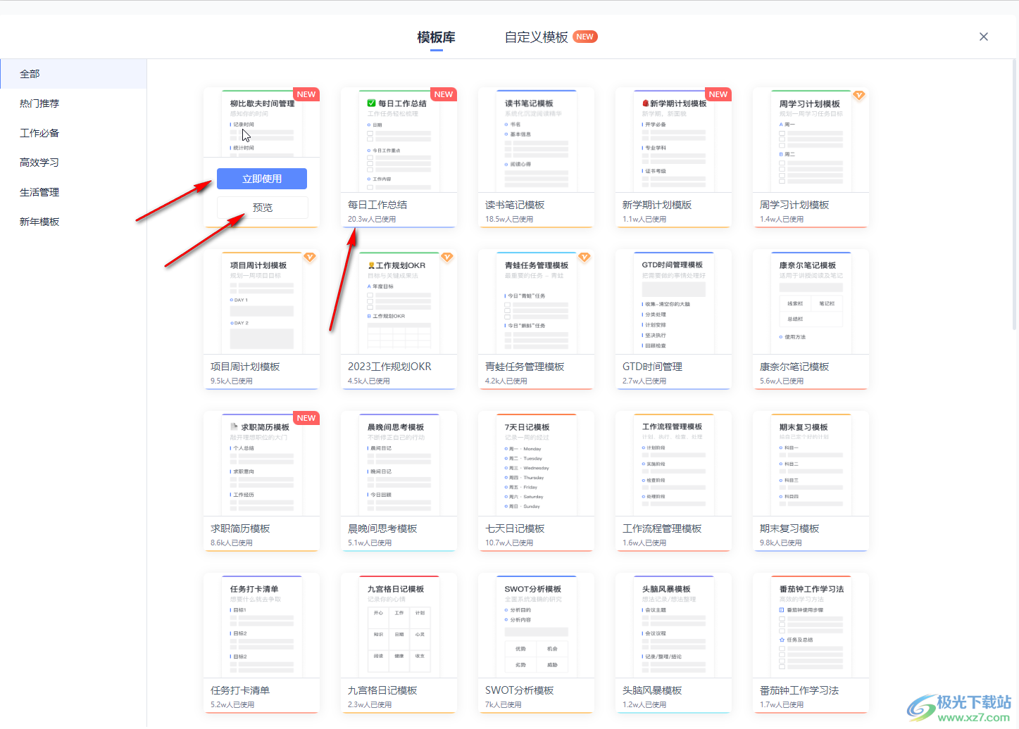
Task: Open 读书笔记模板 thumbnail
Action: click(x=536, y=140)
